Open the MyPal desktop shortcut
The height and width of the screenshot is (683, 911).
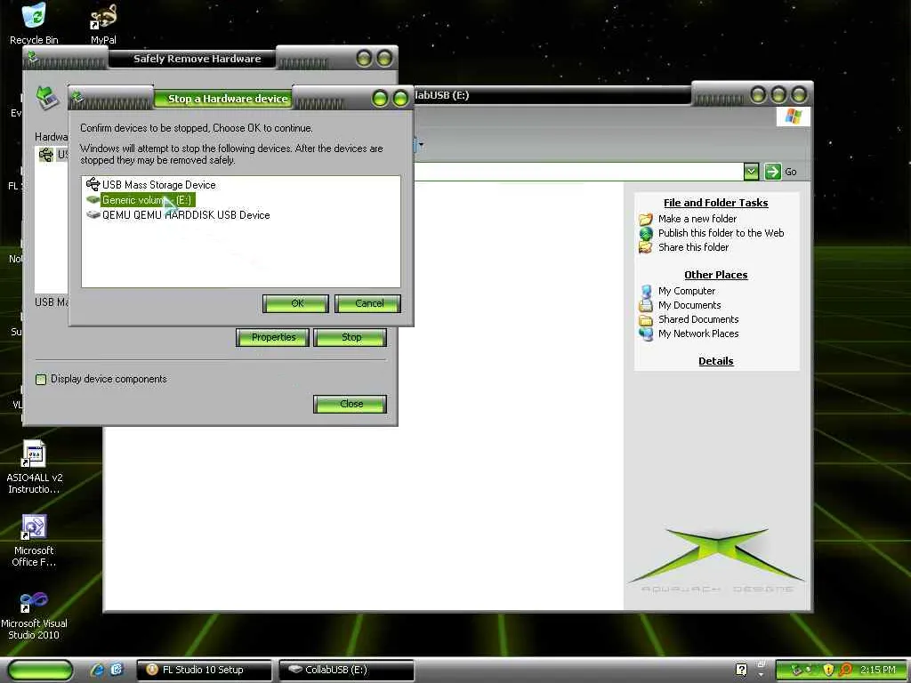103,23
